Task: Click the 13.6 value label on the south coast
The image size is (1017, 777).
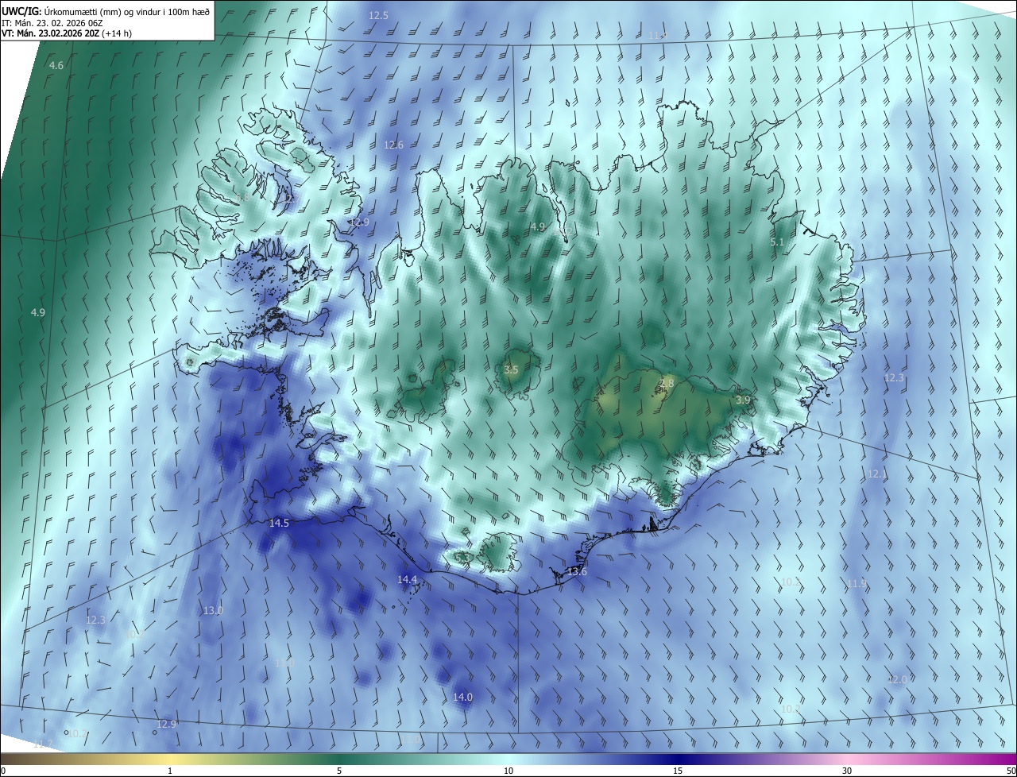Action: pyautogui.click(x=577, y=572)
